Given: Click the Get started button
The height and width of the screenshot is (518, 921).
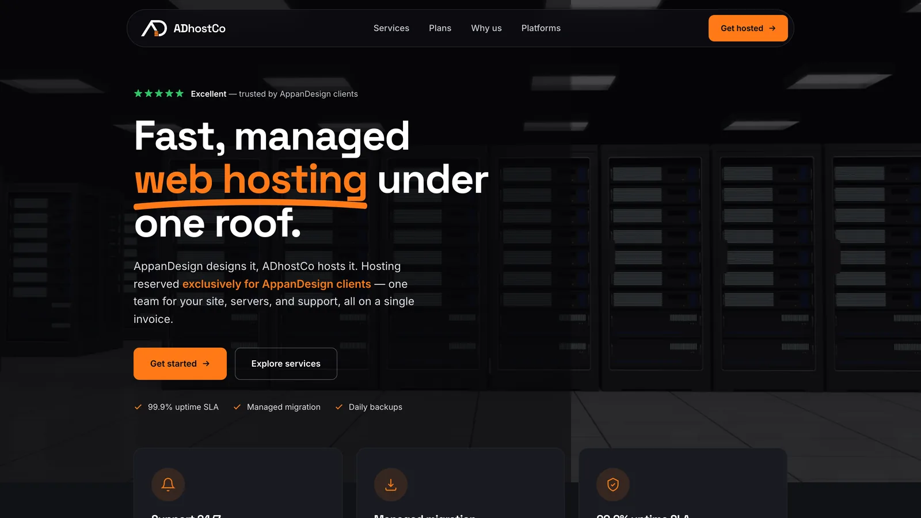Looking at the screenshot, I should click(x=180, y=364).
